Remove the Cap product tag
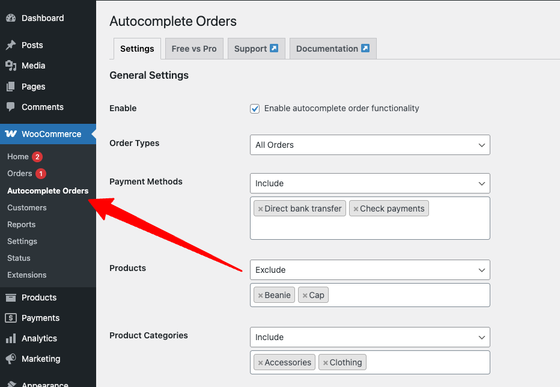This screenshot has height=387, width=560. (x=305, y=296)
